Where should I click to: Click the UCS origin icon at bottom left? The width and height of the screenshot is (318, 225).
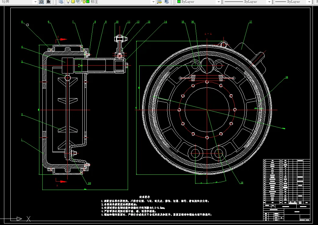(19, 219)
